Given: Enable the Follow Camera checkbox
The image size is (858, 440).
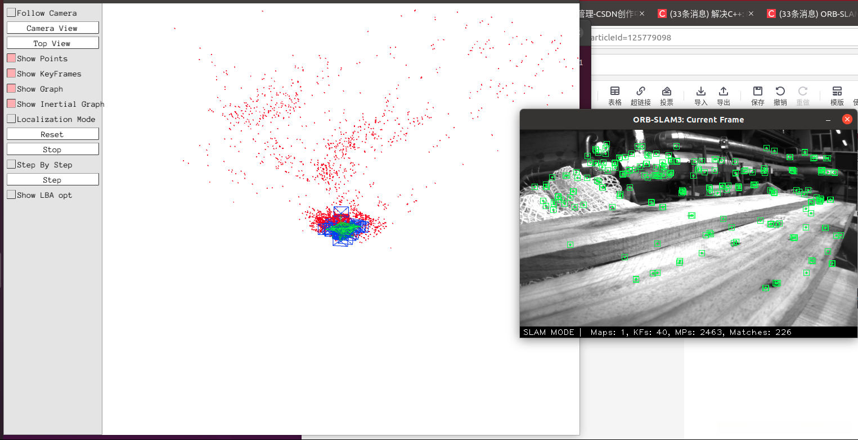Looking at the screenshot, I should point(11,13).
